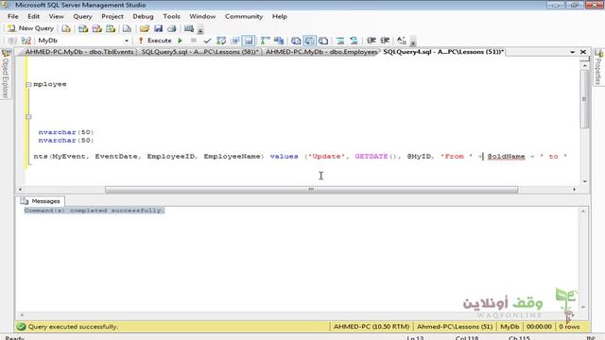The width and height of the screenshot is (605, 340).
Task: Select Results to Text
Action: [296, 41]
